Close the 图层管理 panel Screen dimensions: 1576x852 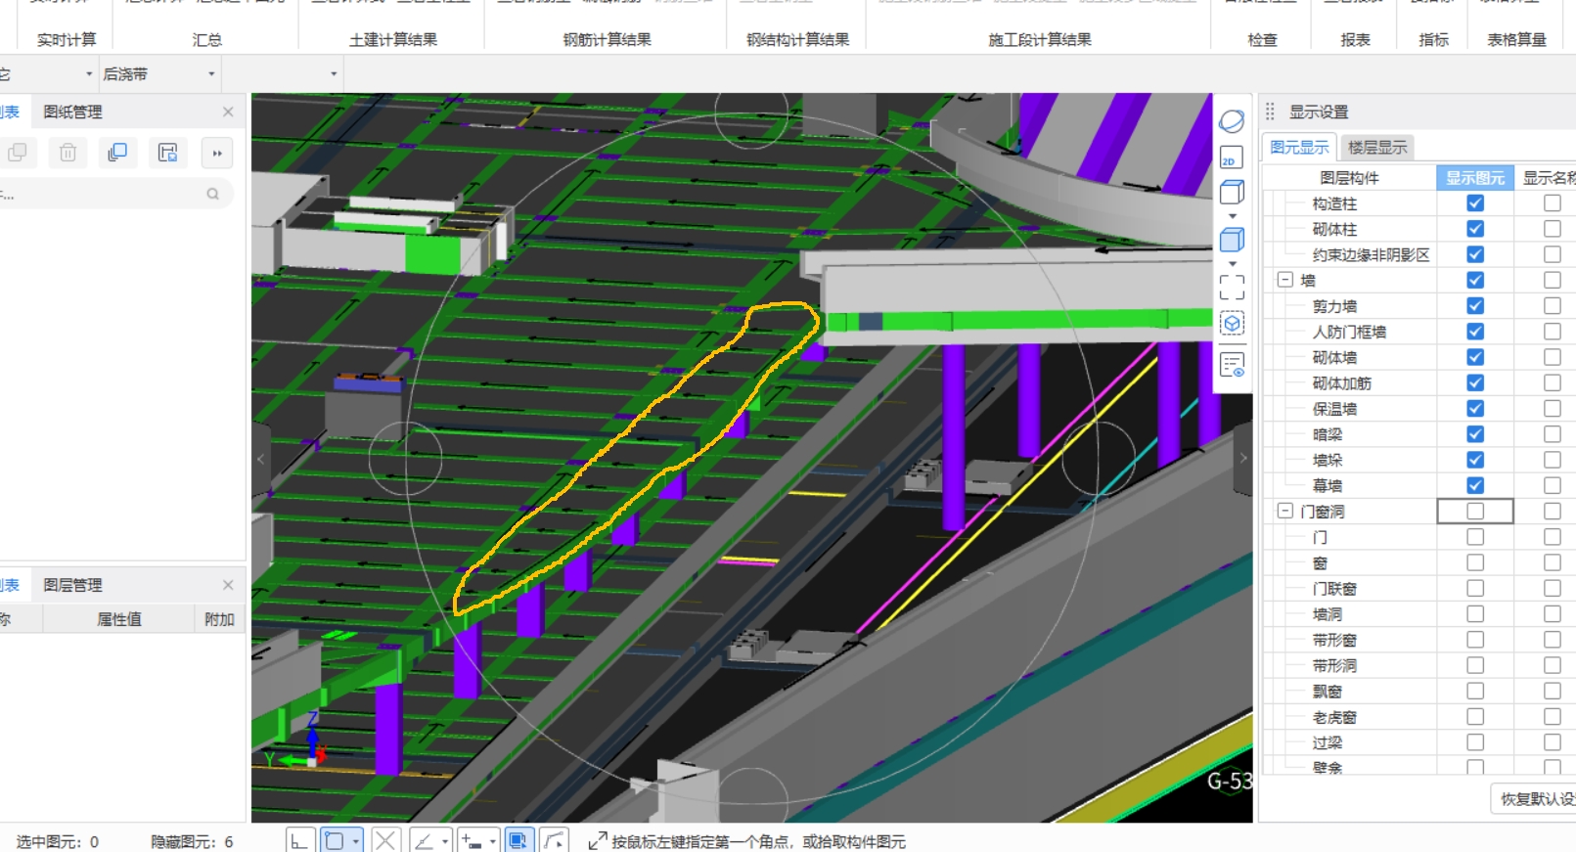[x=228, y=585]
